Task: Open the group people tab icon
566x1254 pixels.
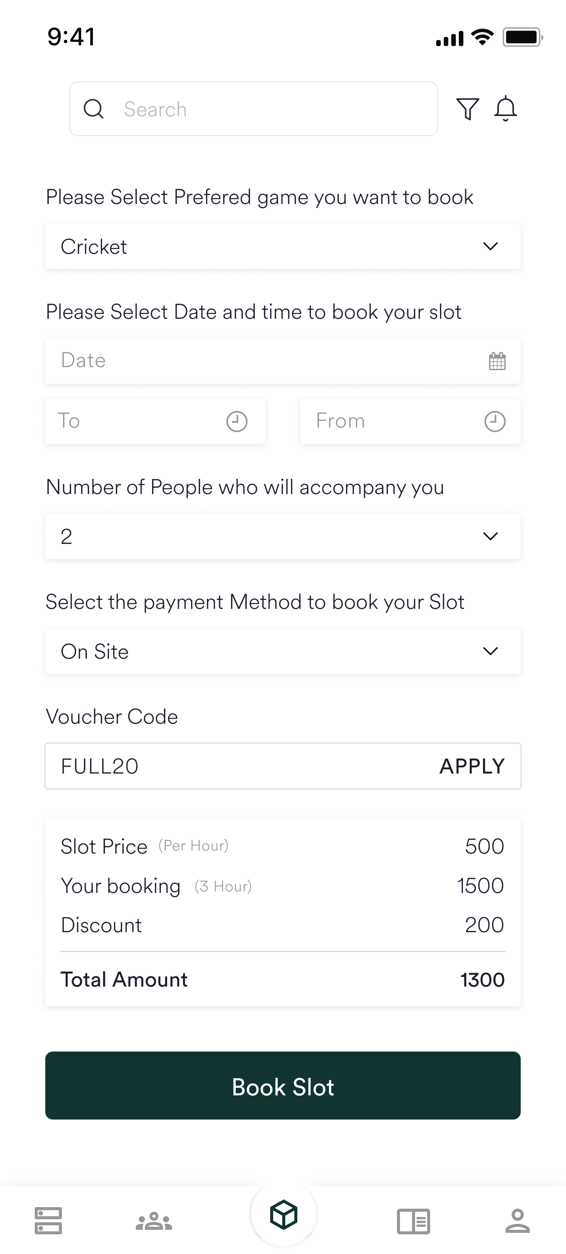Action: (154, 1220)
